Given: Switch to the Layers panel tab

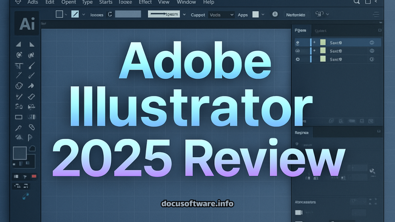Looking at the screenshot, I should tap(301, 30).
